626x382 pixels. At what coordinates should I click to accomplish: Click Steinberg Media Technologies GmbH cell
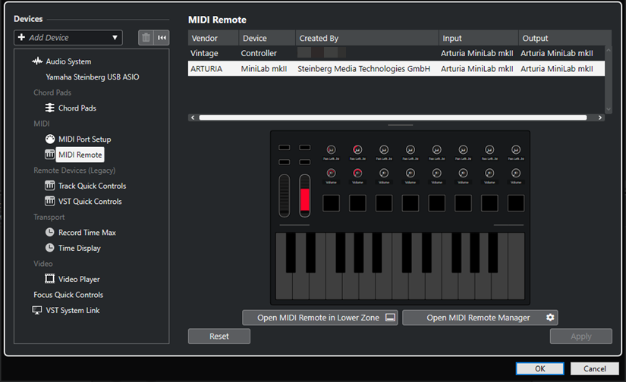pos(363,68)
